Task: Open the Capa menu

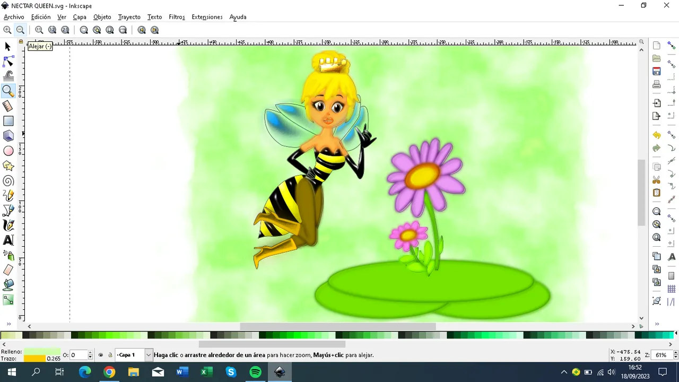Action: [x=80, y=17]
